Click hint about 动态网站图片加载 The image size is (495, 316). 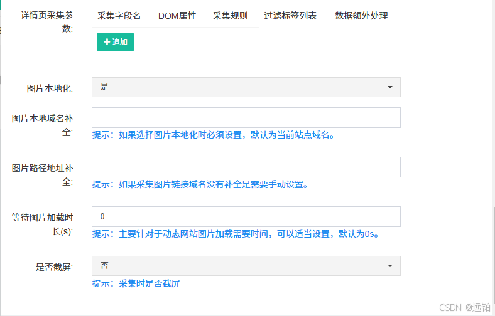(x=236, y=234)
